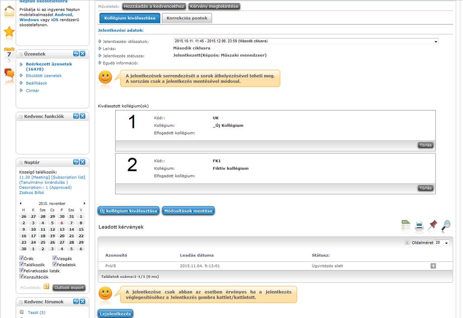Click the 2015.11.04. 9:13:01 date cell

[200, 266]
